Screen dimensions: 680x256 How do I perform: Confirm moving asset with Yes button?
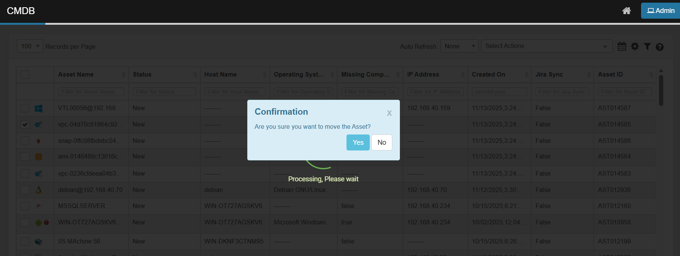tap(358, 142)
